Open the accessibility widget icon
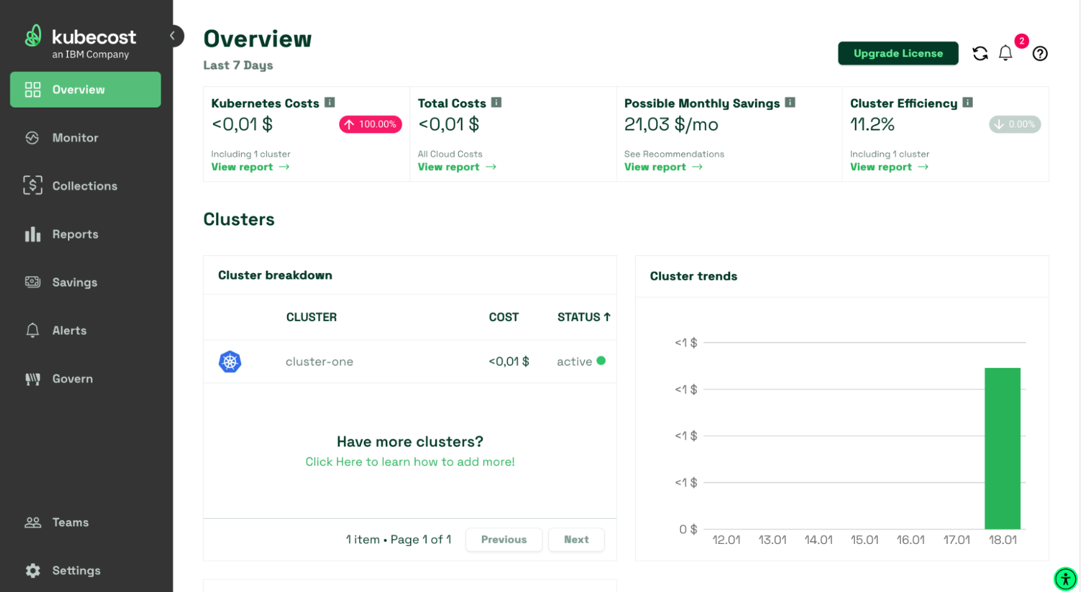This screenshot has width=1081, height=592. point(1065,579)
